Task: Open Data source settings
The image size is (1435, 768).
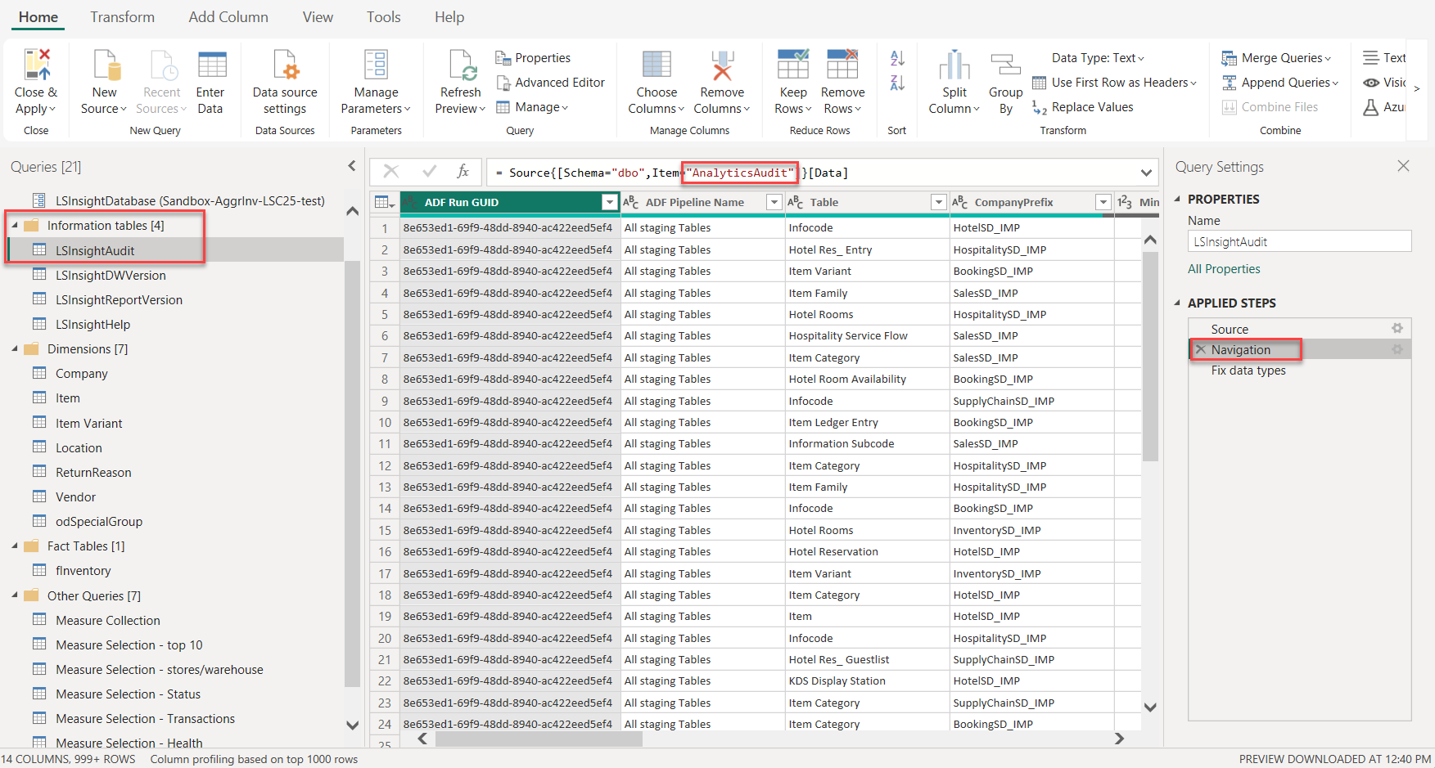Action: click(x=285, y=65)
